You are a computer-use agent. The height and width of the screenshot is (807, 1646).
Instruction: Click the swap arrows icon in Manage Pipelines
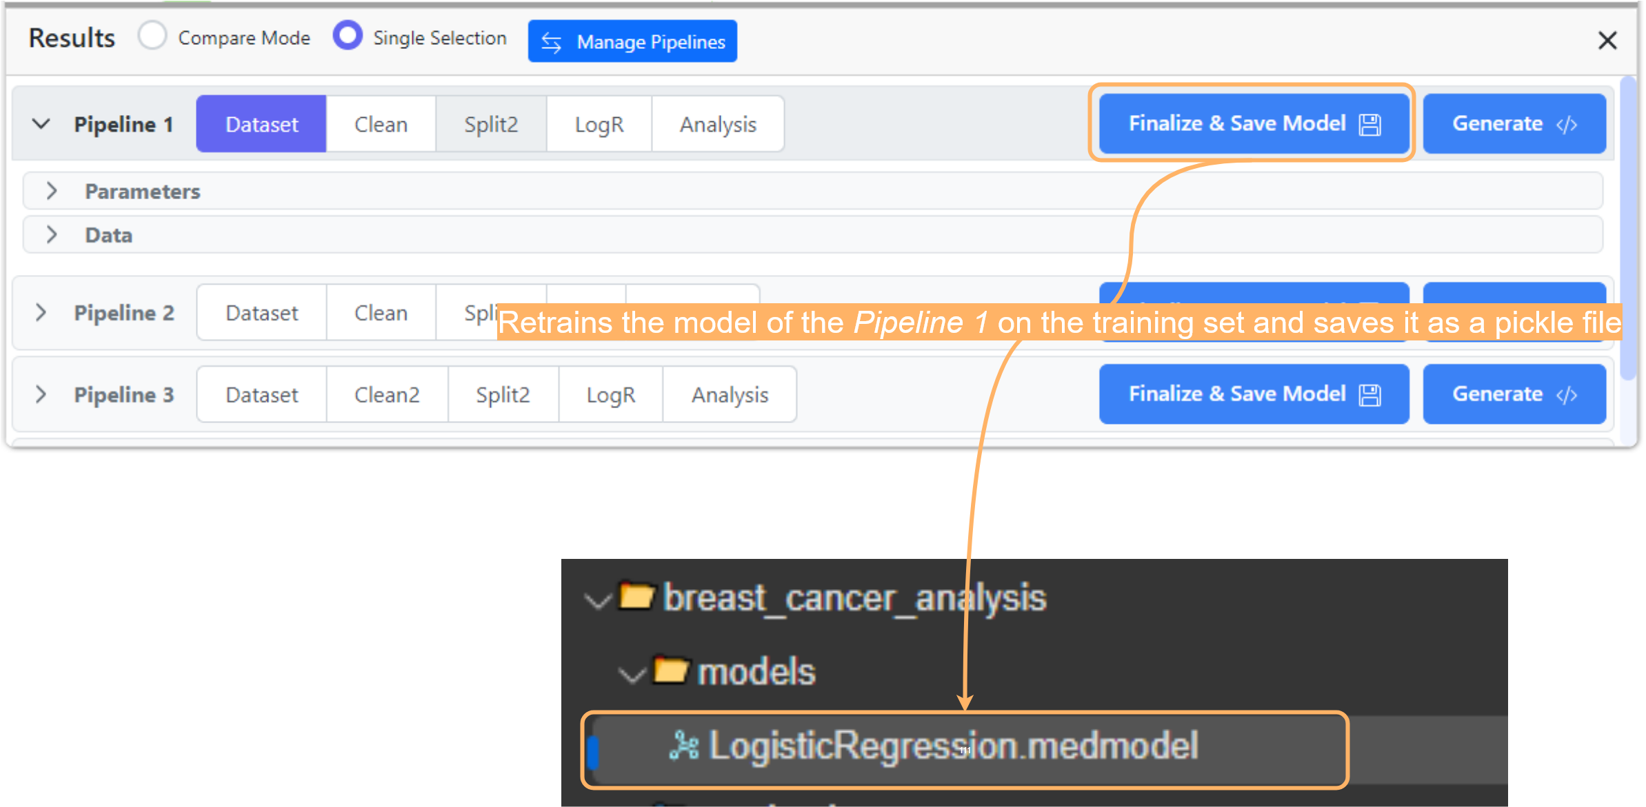[551, 43]
